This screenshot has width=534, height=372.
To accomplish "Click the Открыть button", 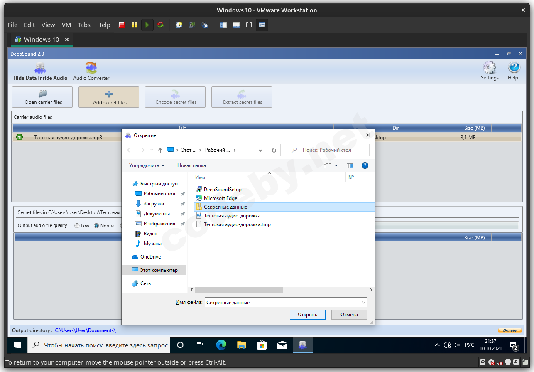I will click(307, 315).
